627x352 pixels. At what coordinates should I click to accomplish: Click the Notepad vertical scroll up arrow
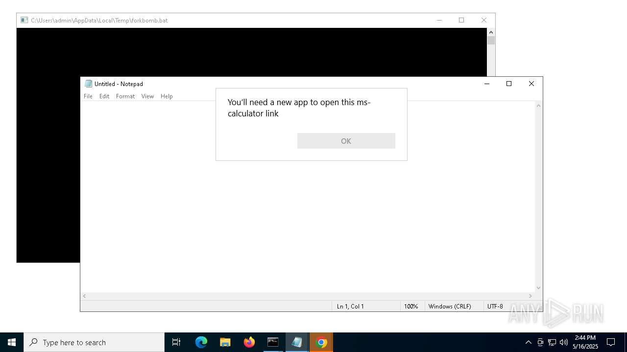click(538, 106)
